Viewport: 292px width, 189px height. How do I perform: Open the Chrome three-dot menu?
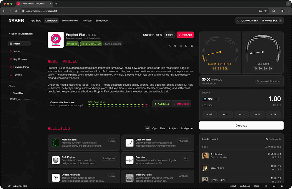pos(288,11)
